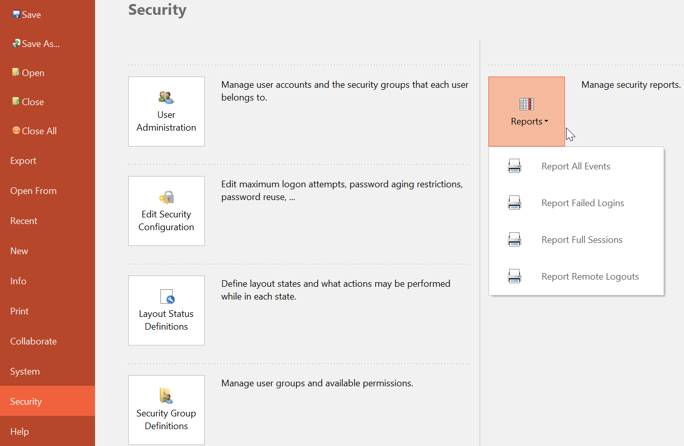Click printer icon beside Report Remote Logouts

(514, 277)
